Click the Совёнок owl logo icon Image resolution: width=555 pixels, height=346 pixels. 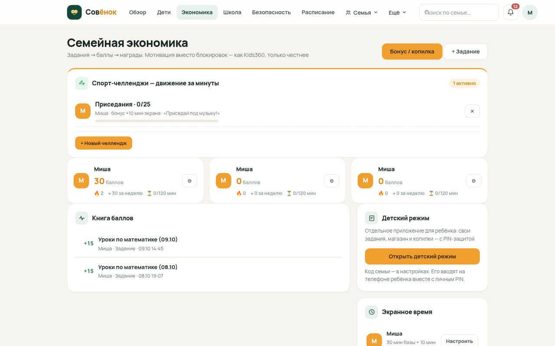tap(74, 12)
